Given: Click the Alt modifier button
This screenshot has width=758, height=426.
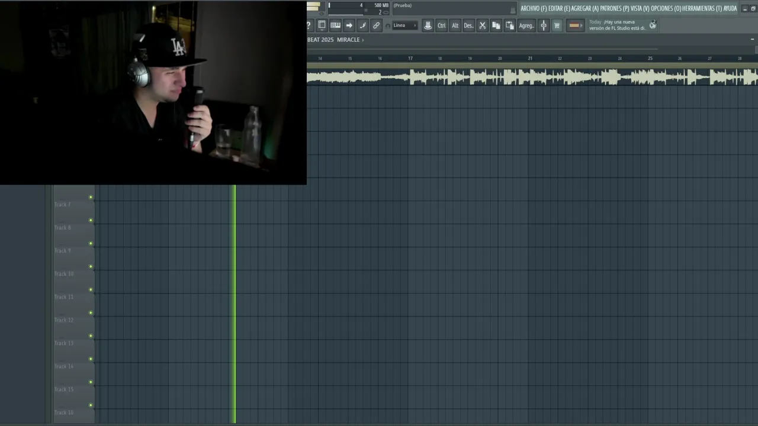Looking at the screenshot, I should pos(455,25).
